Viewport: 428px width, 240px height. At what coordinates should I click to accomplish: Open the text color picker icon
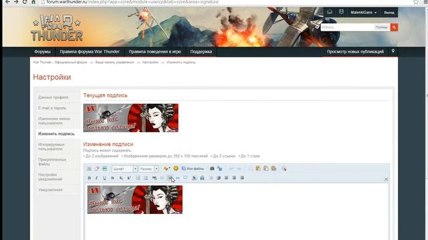(167, 169)
